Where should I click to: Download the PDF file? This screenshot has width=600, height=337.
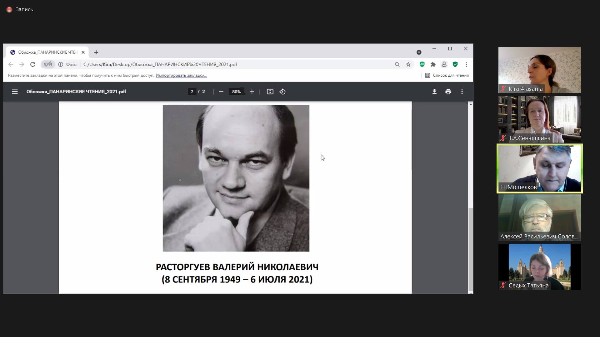[434, 92]
